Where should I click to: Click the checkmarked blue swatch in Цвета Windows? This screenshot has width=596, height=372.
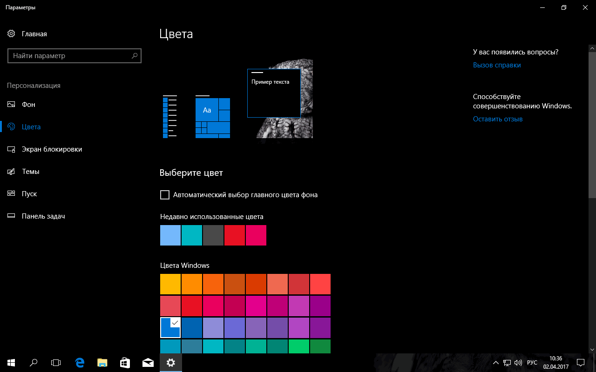pos(170,328)
